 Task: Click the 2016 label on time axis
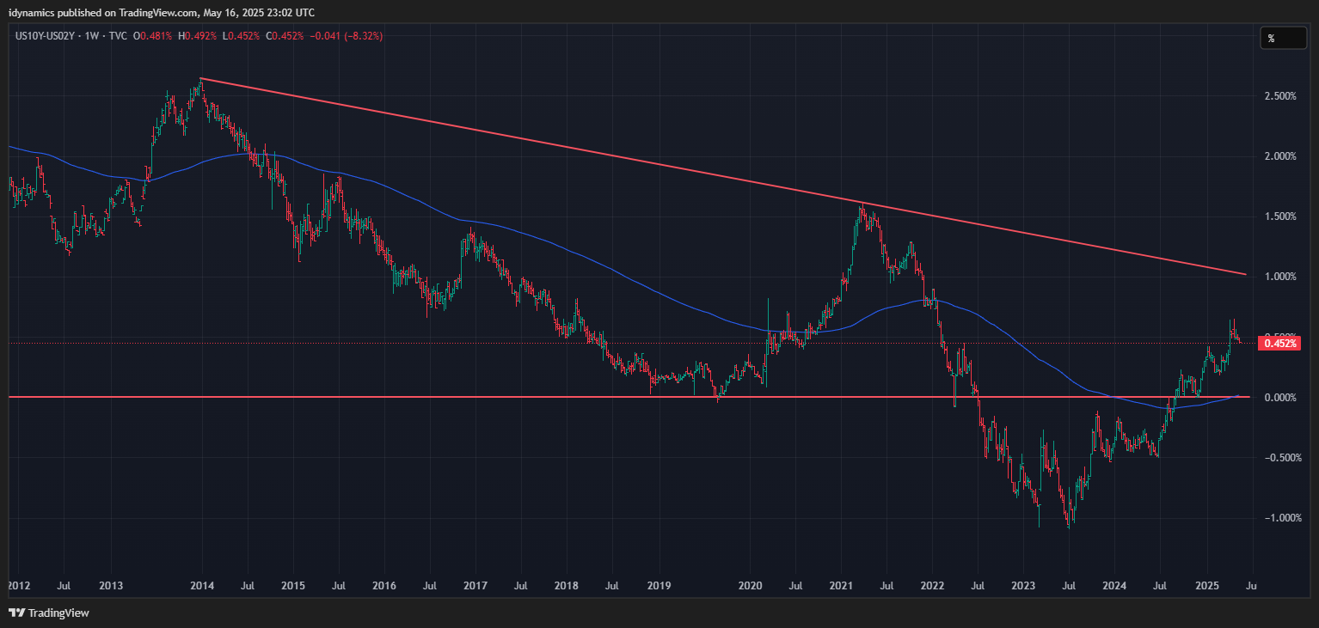click(x=383, y=586)
